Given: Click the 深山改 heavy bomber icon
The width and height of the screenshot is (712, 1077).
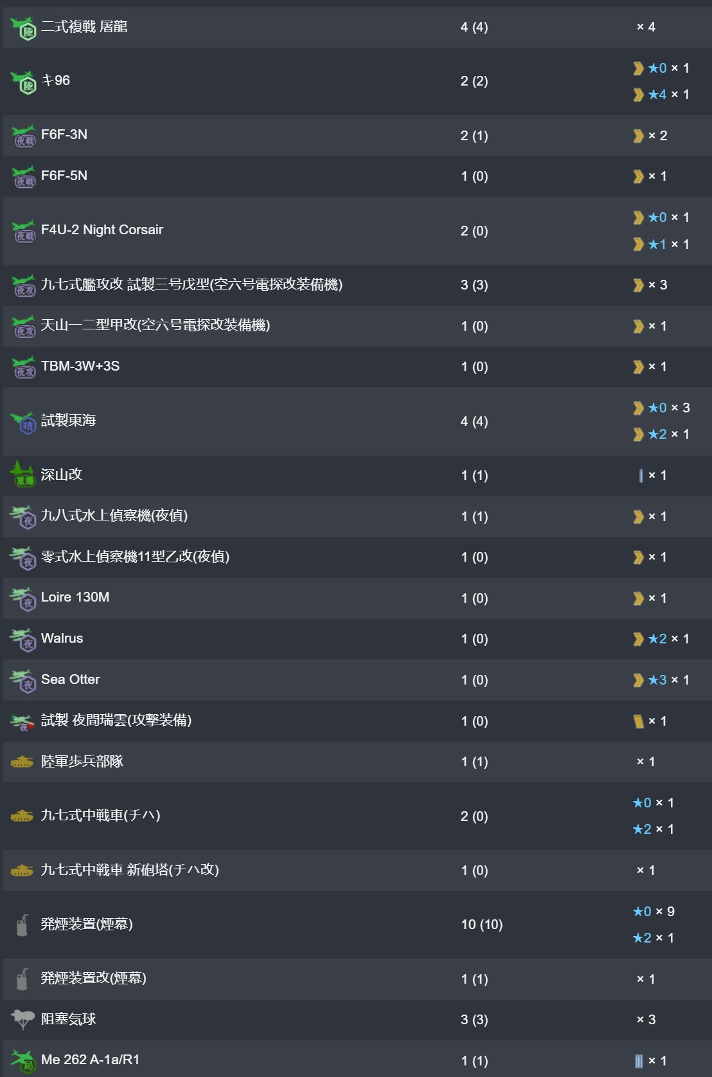Looking at the screenshot, I should pos(22,475).
